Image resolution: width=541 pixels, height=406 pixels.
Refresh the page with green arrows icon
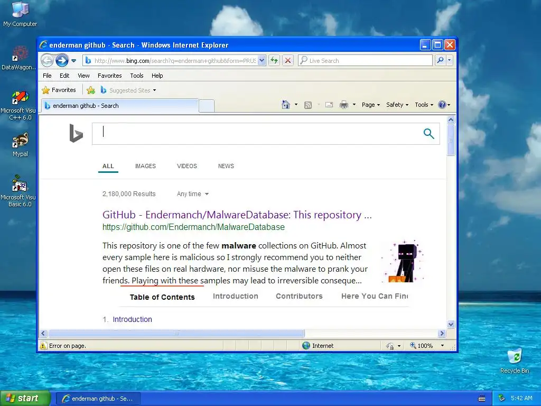[274, 60]
